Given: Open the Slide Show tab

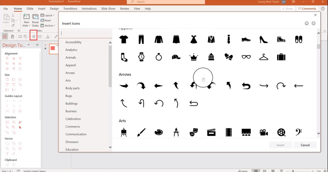Looking at the screenshot, I should click(x=108, y=8).
